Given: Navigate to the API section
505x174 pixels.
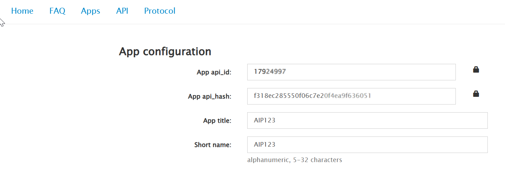Looking at the screenshot, I should (122, 11).
